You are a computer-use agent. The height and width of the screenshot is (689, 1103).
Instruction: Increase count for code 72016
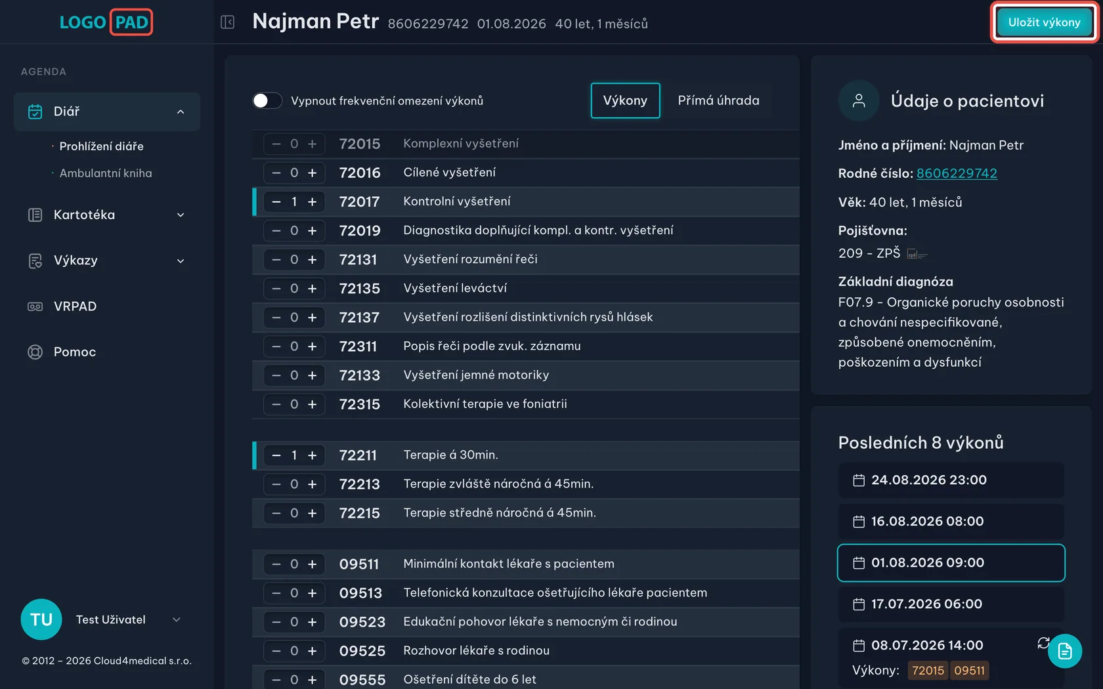pos(313,173)
